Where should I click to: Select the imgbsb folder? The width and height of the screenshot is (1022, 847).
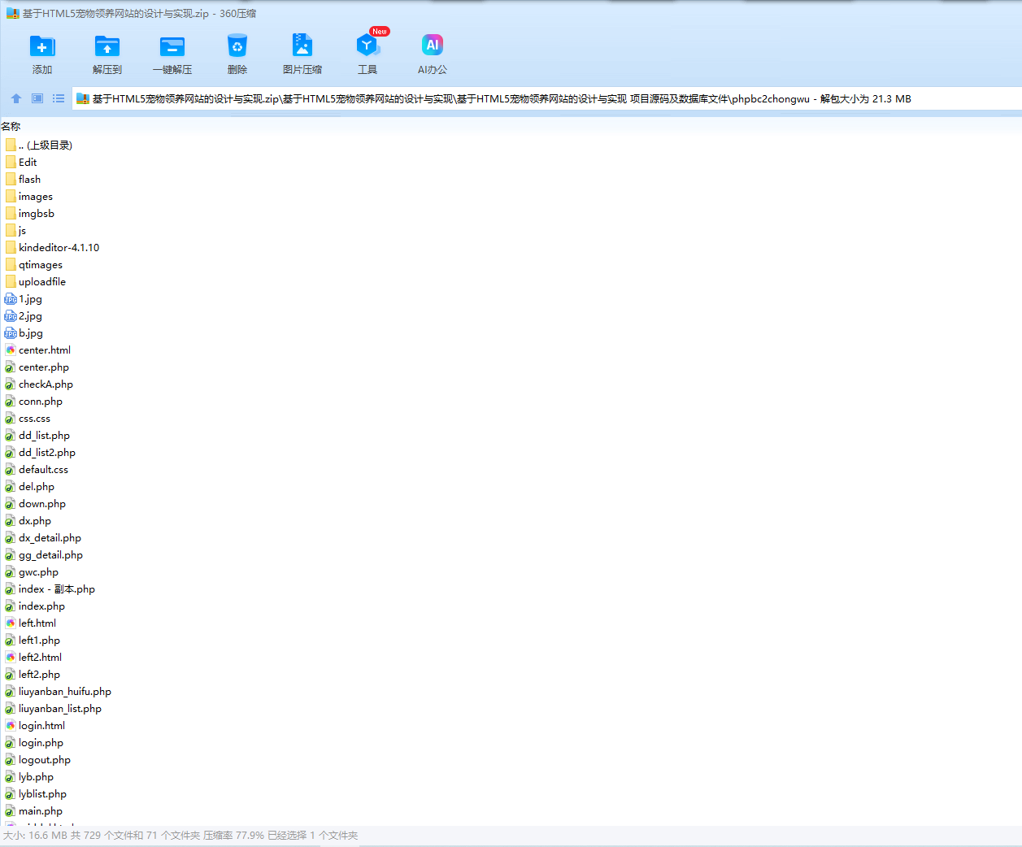30,213
